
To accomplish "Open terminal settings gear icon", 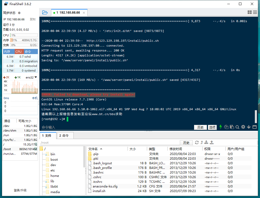I will pos(243,127).
